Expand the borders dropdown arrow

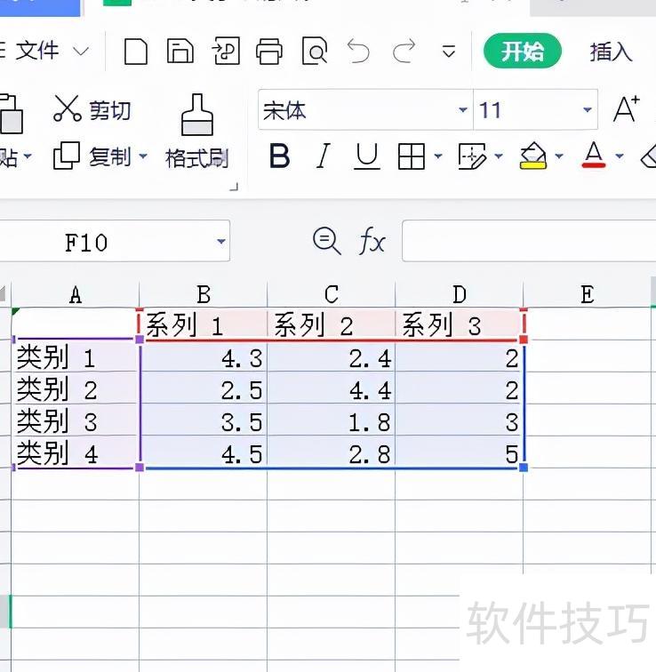[438, 156]
